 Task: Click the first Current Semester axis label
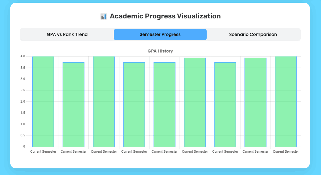43,151
